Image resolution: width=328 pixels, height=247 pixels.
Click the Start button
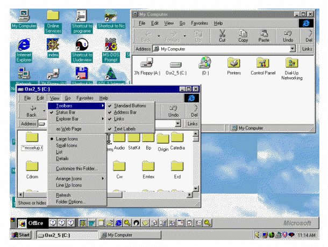pos(20,235)
